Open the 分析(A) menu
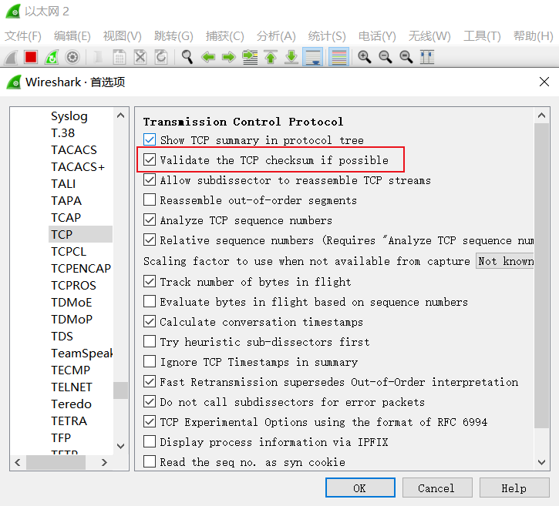Screen dimensions: 559x506 click(x=276, y=36)
